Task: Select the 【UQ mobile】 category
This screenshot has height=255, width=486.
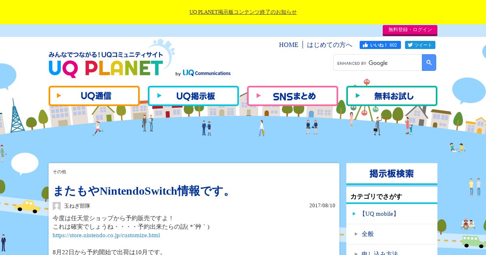Action: pyautogui.click(x=392, y=214)
